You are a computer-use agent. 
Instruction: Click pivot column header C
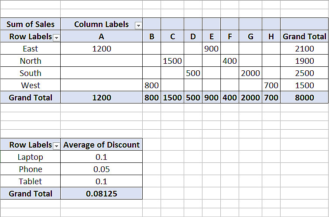tap(172, 37)
